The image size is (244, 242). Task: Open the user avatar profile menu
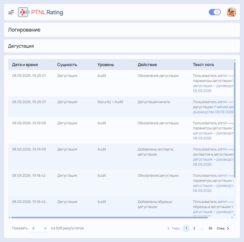tap(231, 12)
